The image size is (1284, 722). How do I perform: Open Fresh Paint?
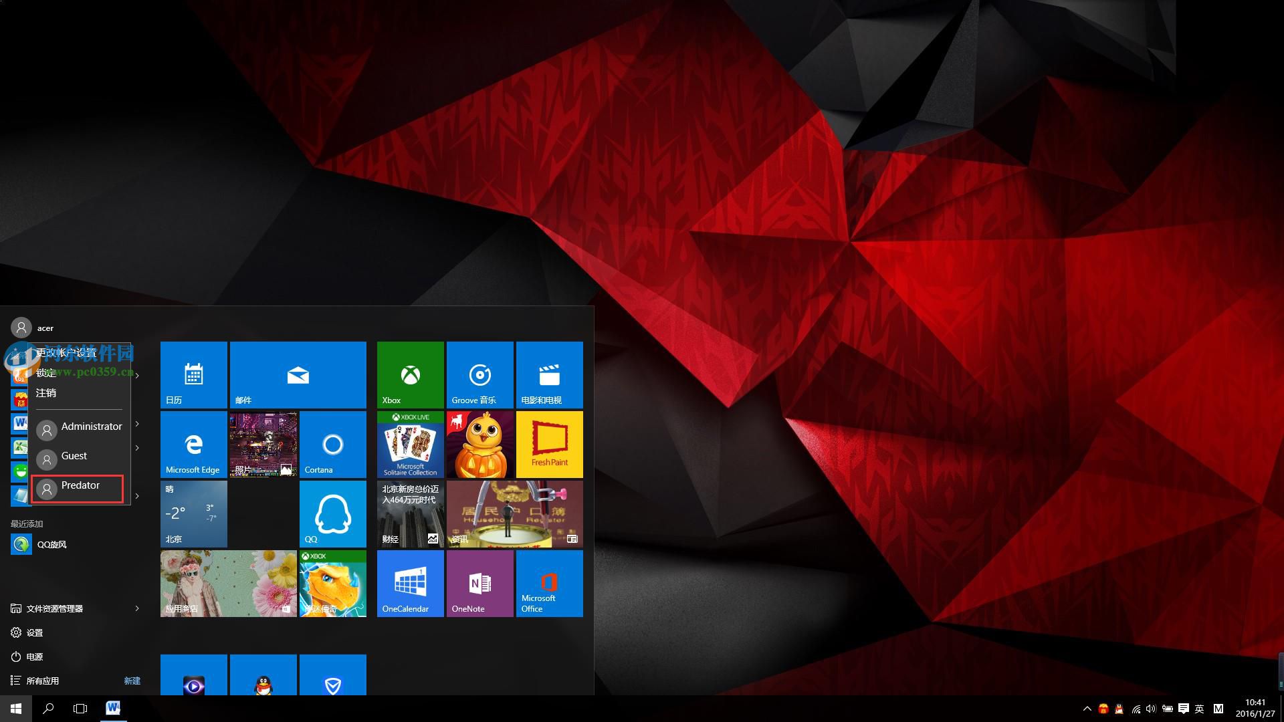click(x=548, y=444)
